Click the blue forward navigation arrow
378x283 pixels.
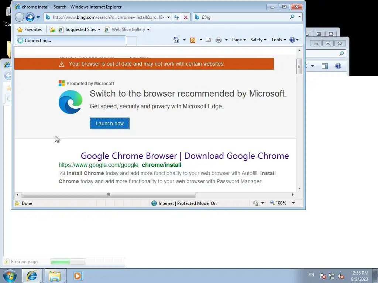point(30,17)
